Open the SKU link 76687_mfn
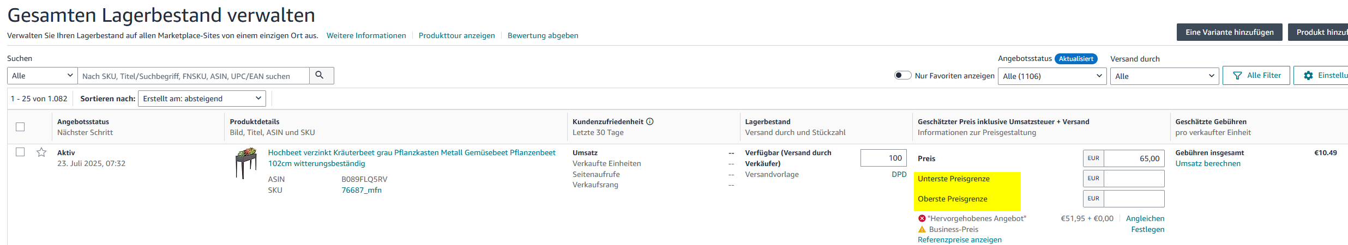This screenshot has height=245, width=1348. click(361, 190)
